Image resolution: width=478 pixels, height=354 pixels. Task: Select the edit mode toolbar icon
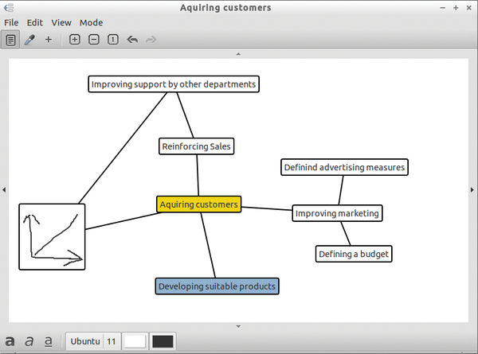pyautogui.click(x=11, y=40)
